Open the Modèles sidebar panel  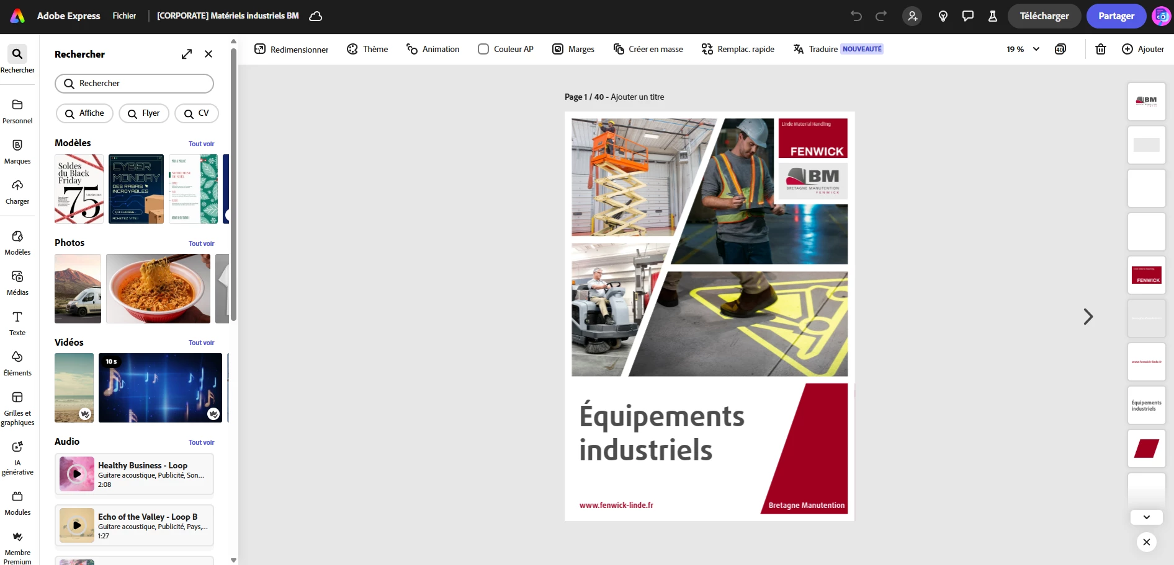coord(17,243)
